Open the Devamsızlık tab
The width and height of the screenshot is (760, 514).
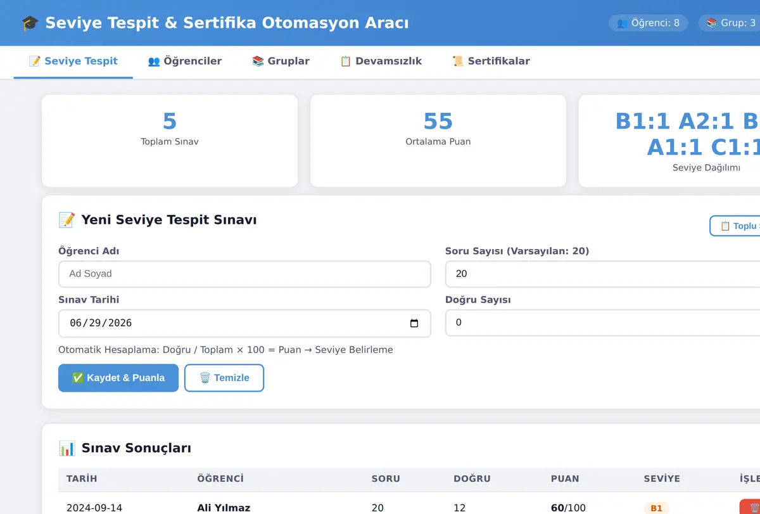pyautogui.click(x=381, y=61)
